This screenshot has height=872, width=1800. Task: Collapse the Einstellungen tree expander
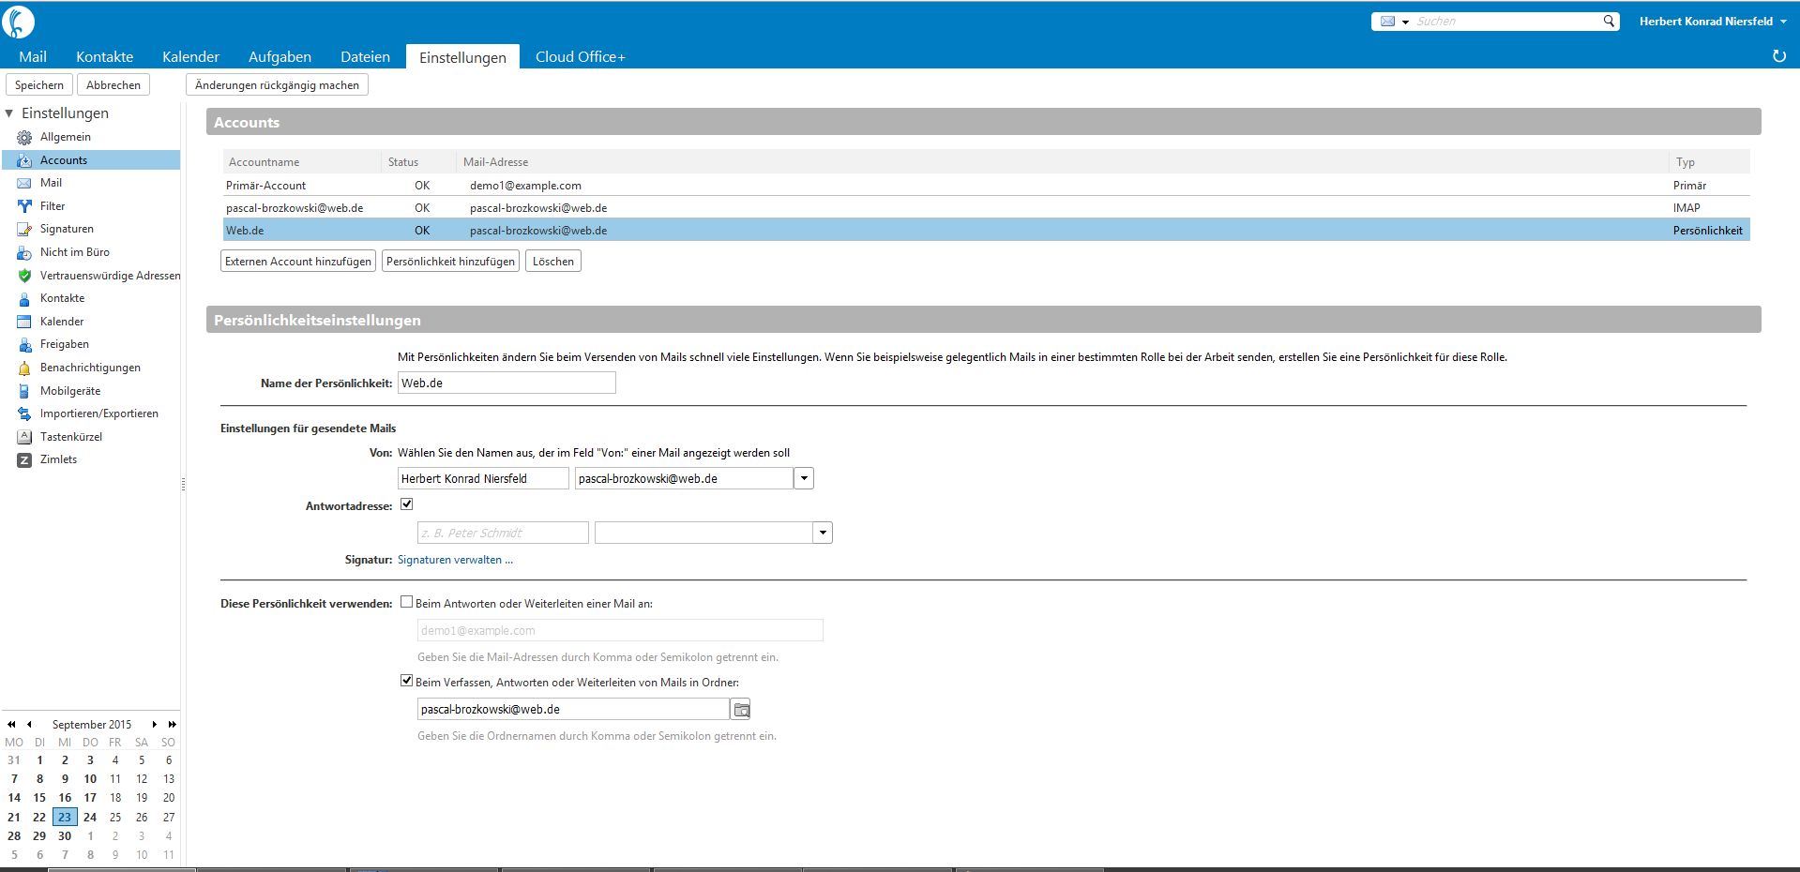[9, 113]
